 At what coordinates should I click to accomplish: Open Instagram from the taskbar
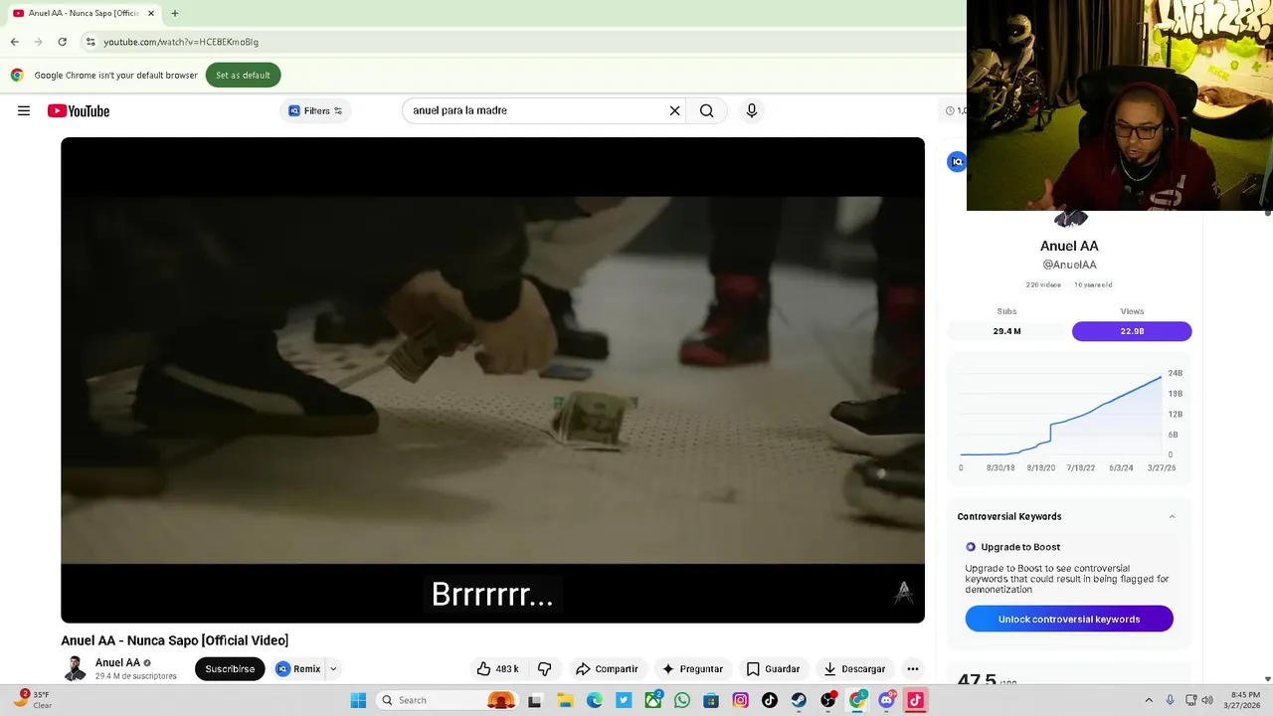740,700
